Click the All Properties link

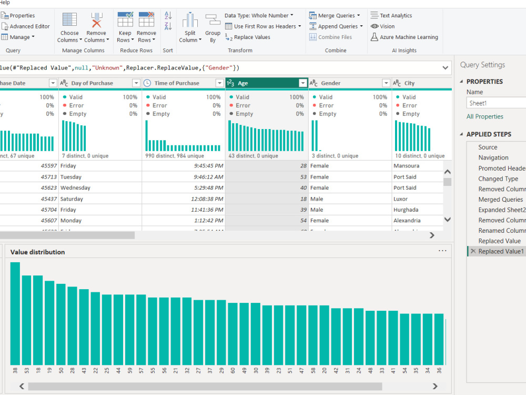[485, 116]
